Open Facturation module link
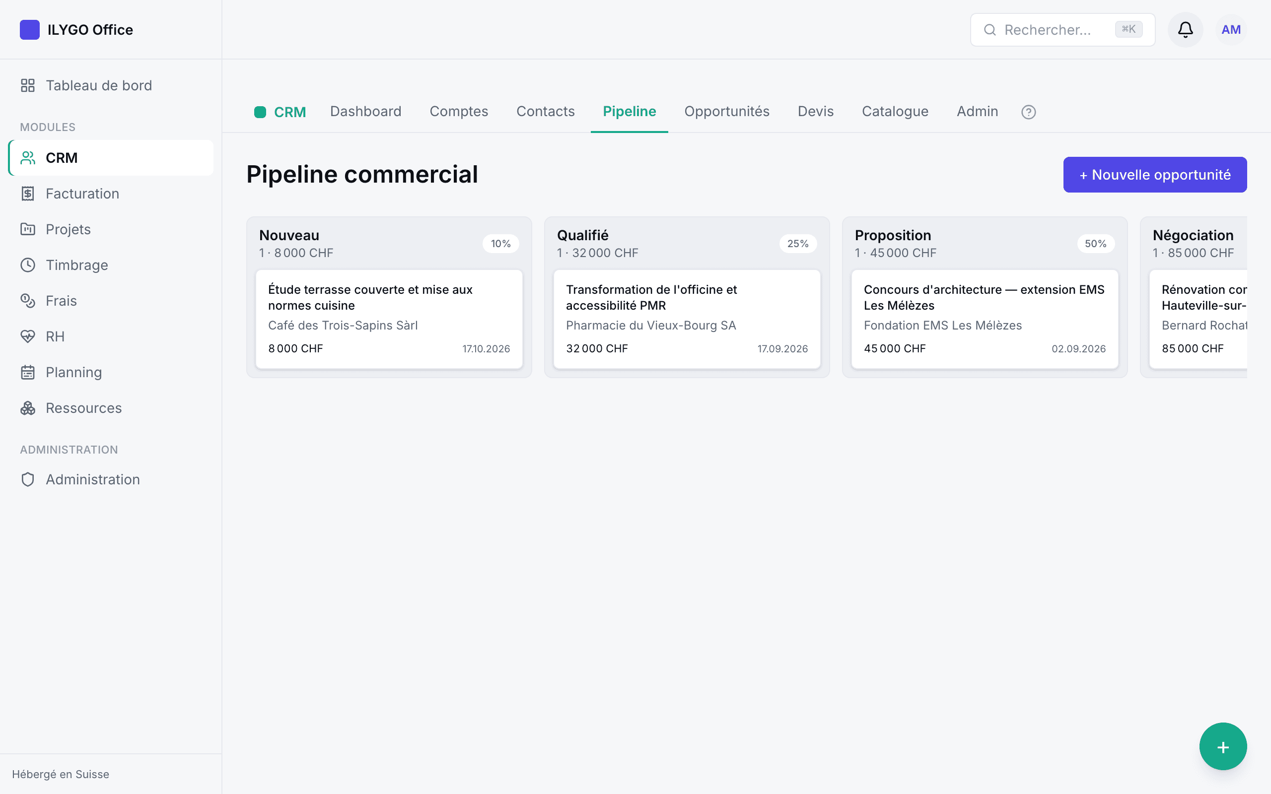This screenshot has height=794, width=1271. click(111, 193)
